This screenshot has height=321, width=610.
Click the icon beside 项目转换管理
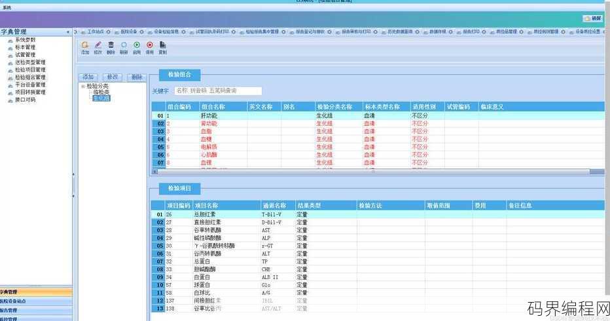pos(10,93)
